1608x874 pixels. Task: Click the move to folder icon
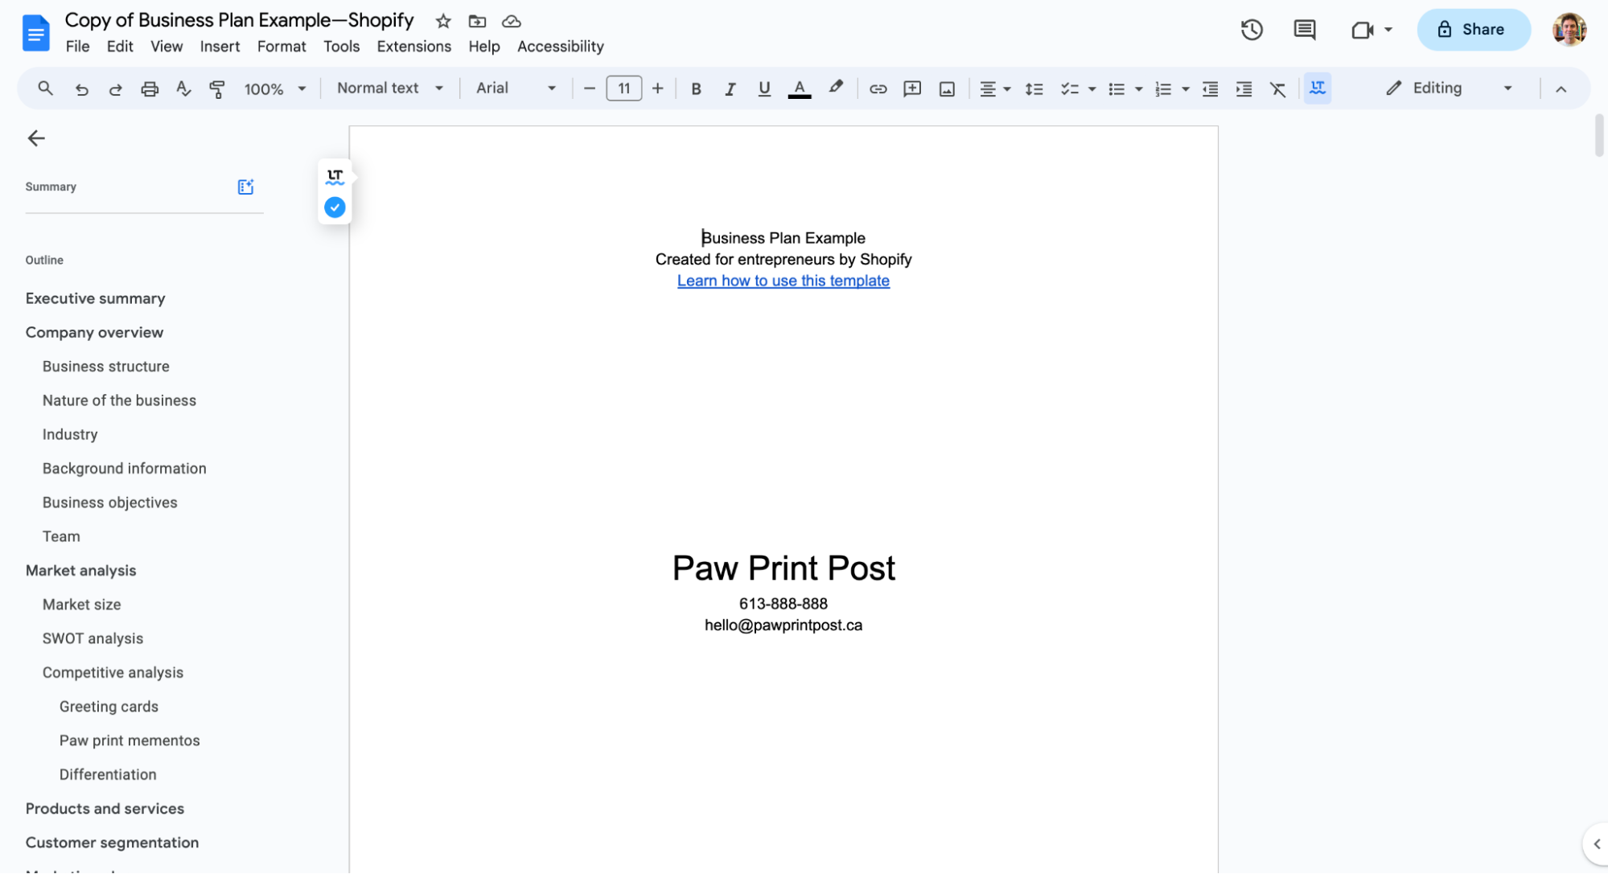coord(477,21)
